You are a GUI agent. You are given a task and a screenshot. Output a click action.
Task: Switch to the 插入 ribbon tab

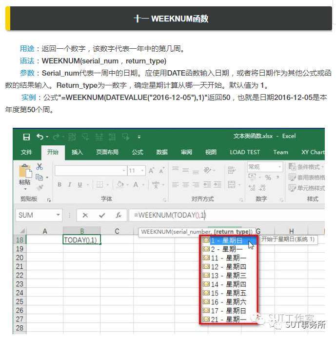(77, 152)
